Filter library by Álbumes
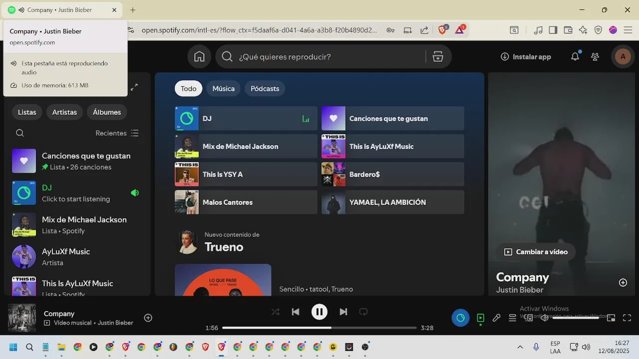Viewport: 639px width, 359px height. click(107, 112)
